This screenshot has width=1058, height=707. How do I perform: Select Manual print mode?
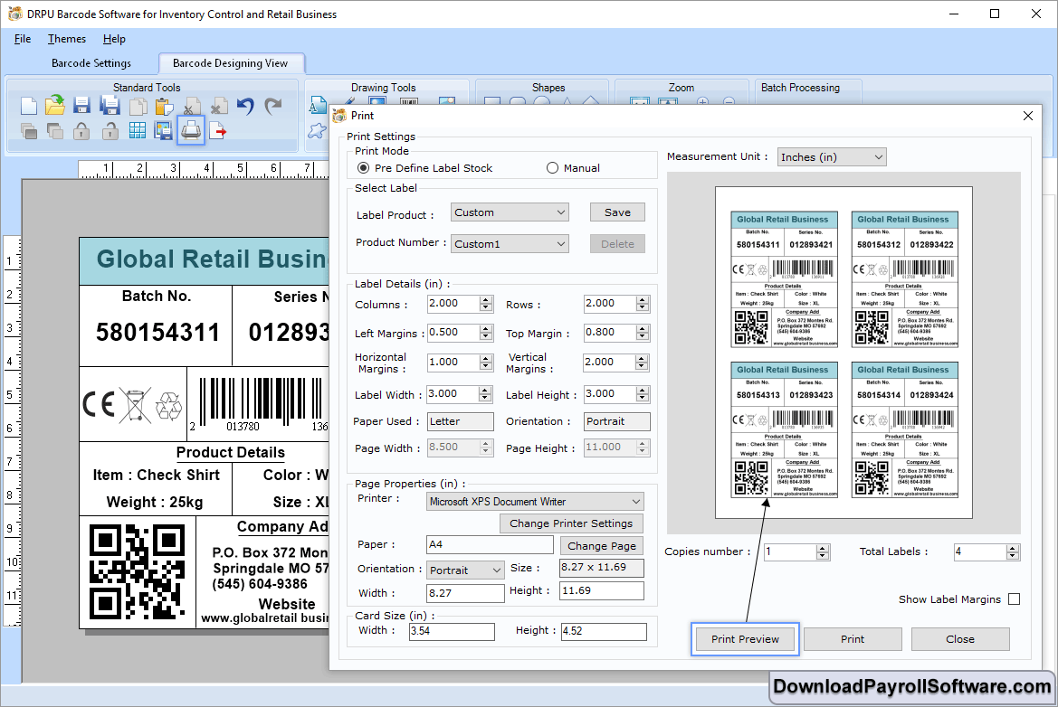pyautogui.click(x=553, y=168)
